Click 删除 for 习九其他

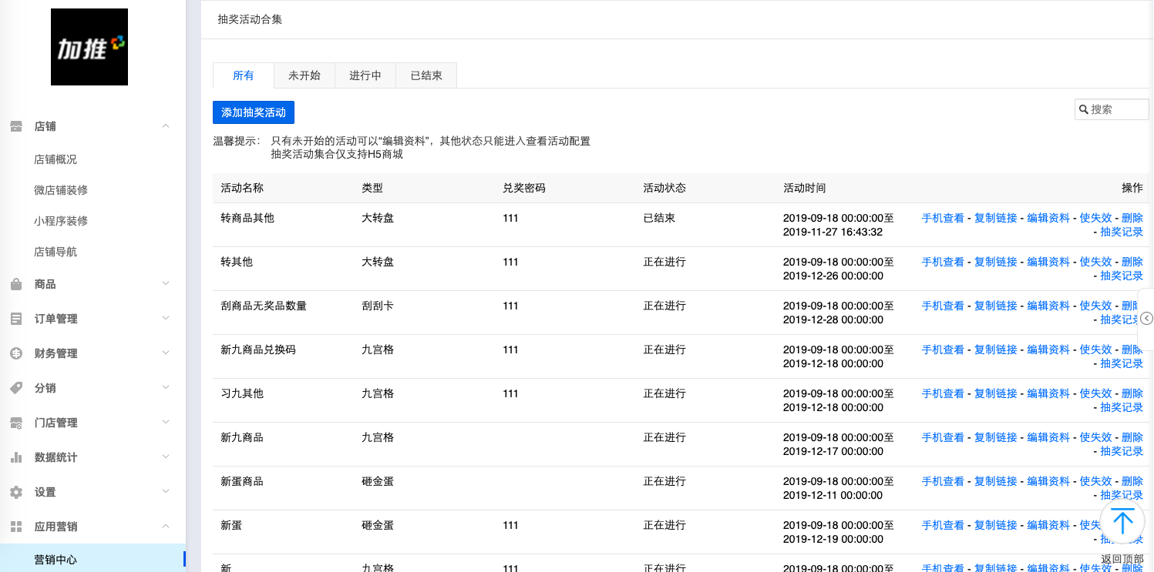(x=1132, y=393)
